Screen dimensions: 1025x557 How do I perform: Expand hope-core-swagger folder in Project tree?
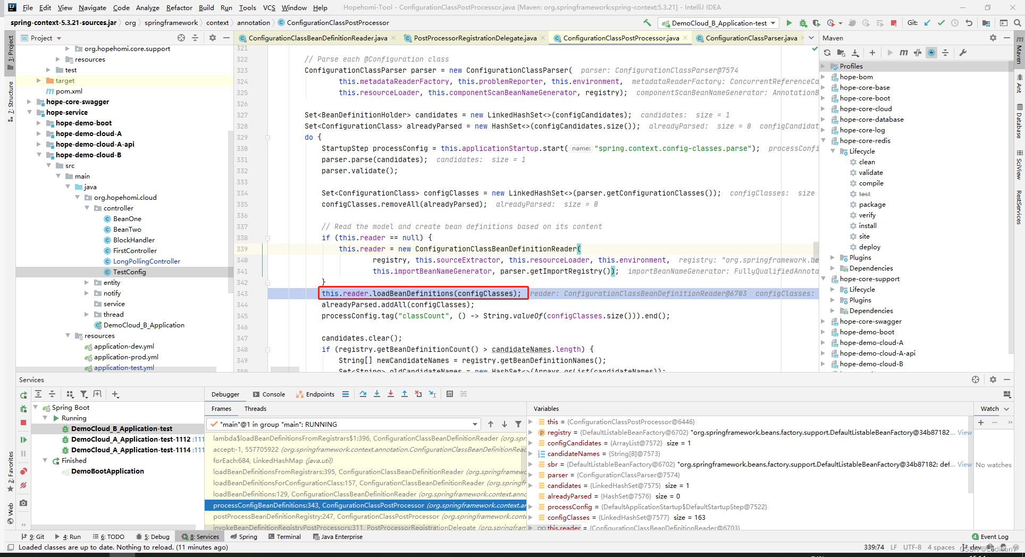(x=29, y=102)
